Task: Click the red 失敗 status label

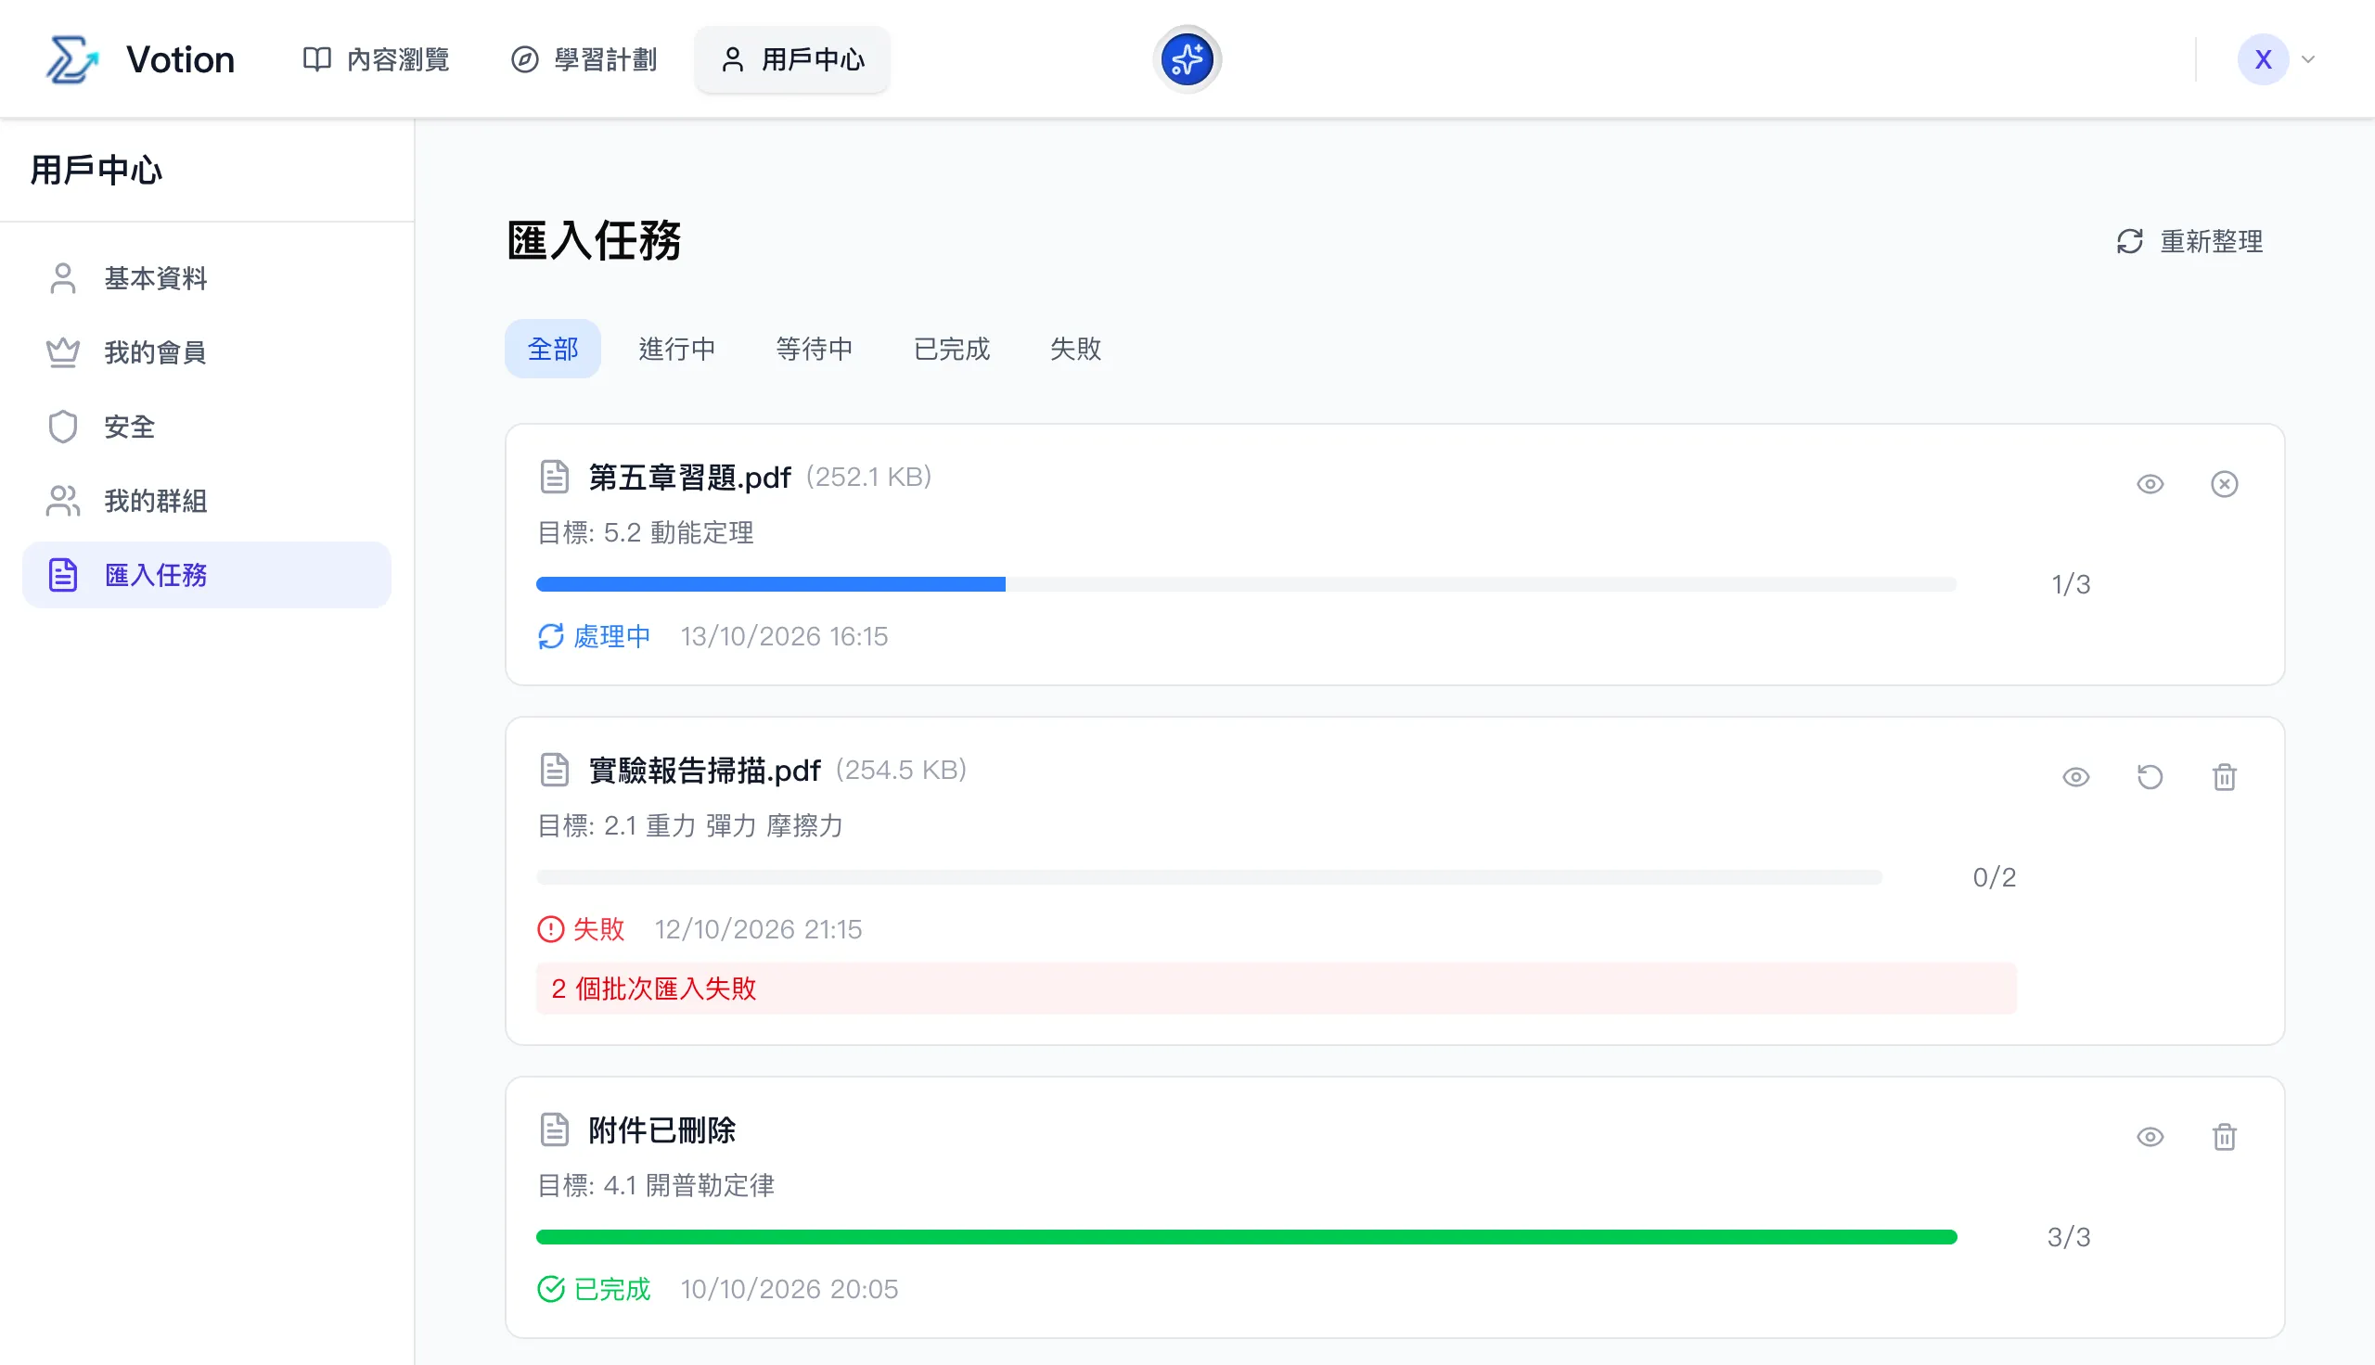Action: point(581,929)
